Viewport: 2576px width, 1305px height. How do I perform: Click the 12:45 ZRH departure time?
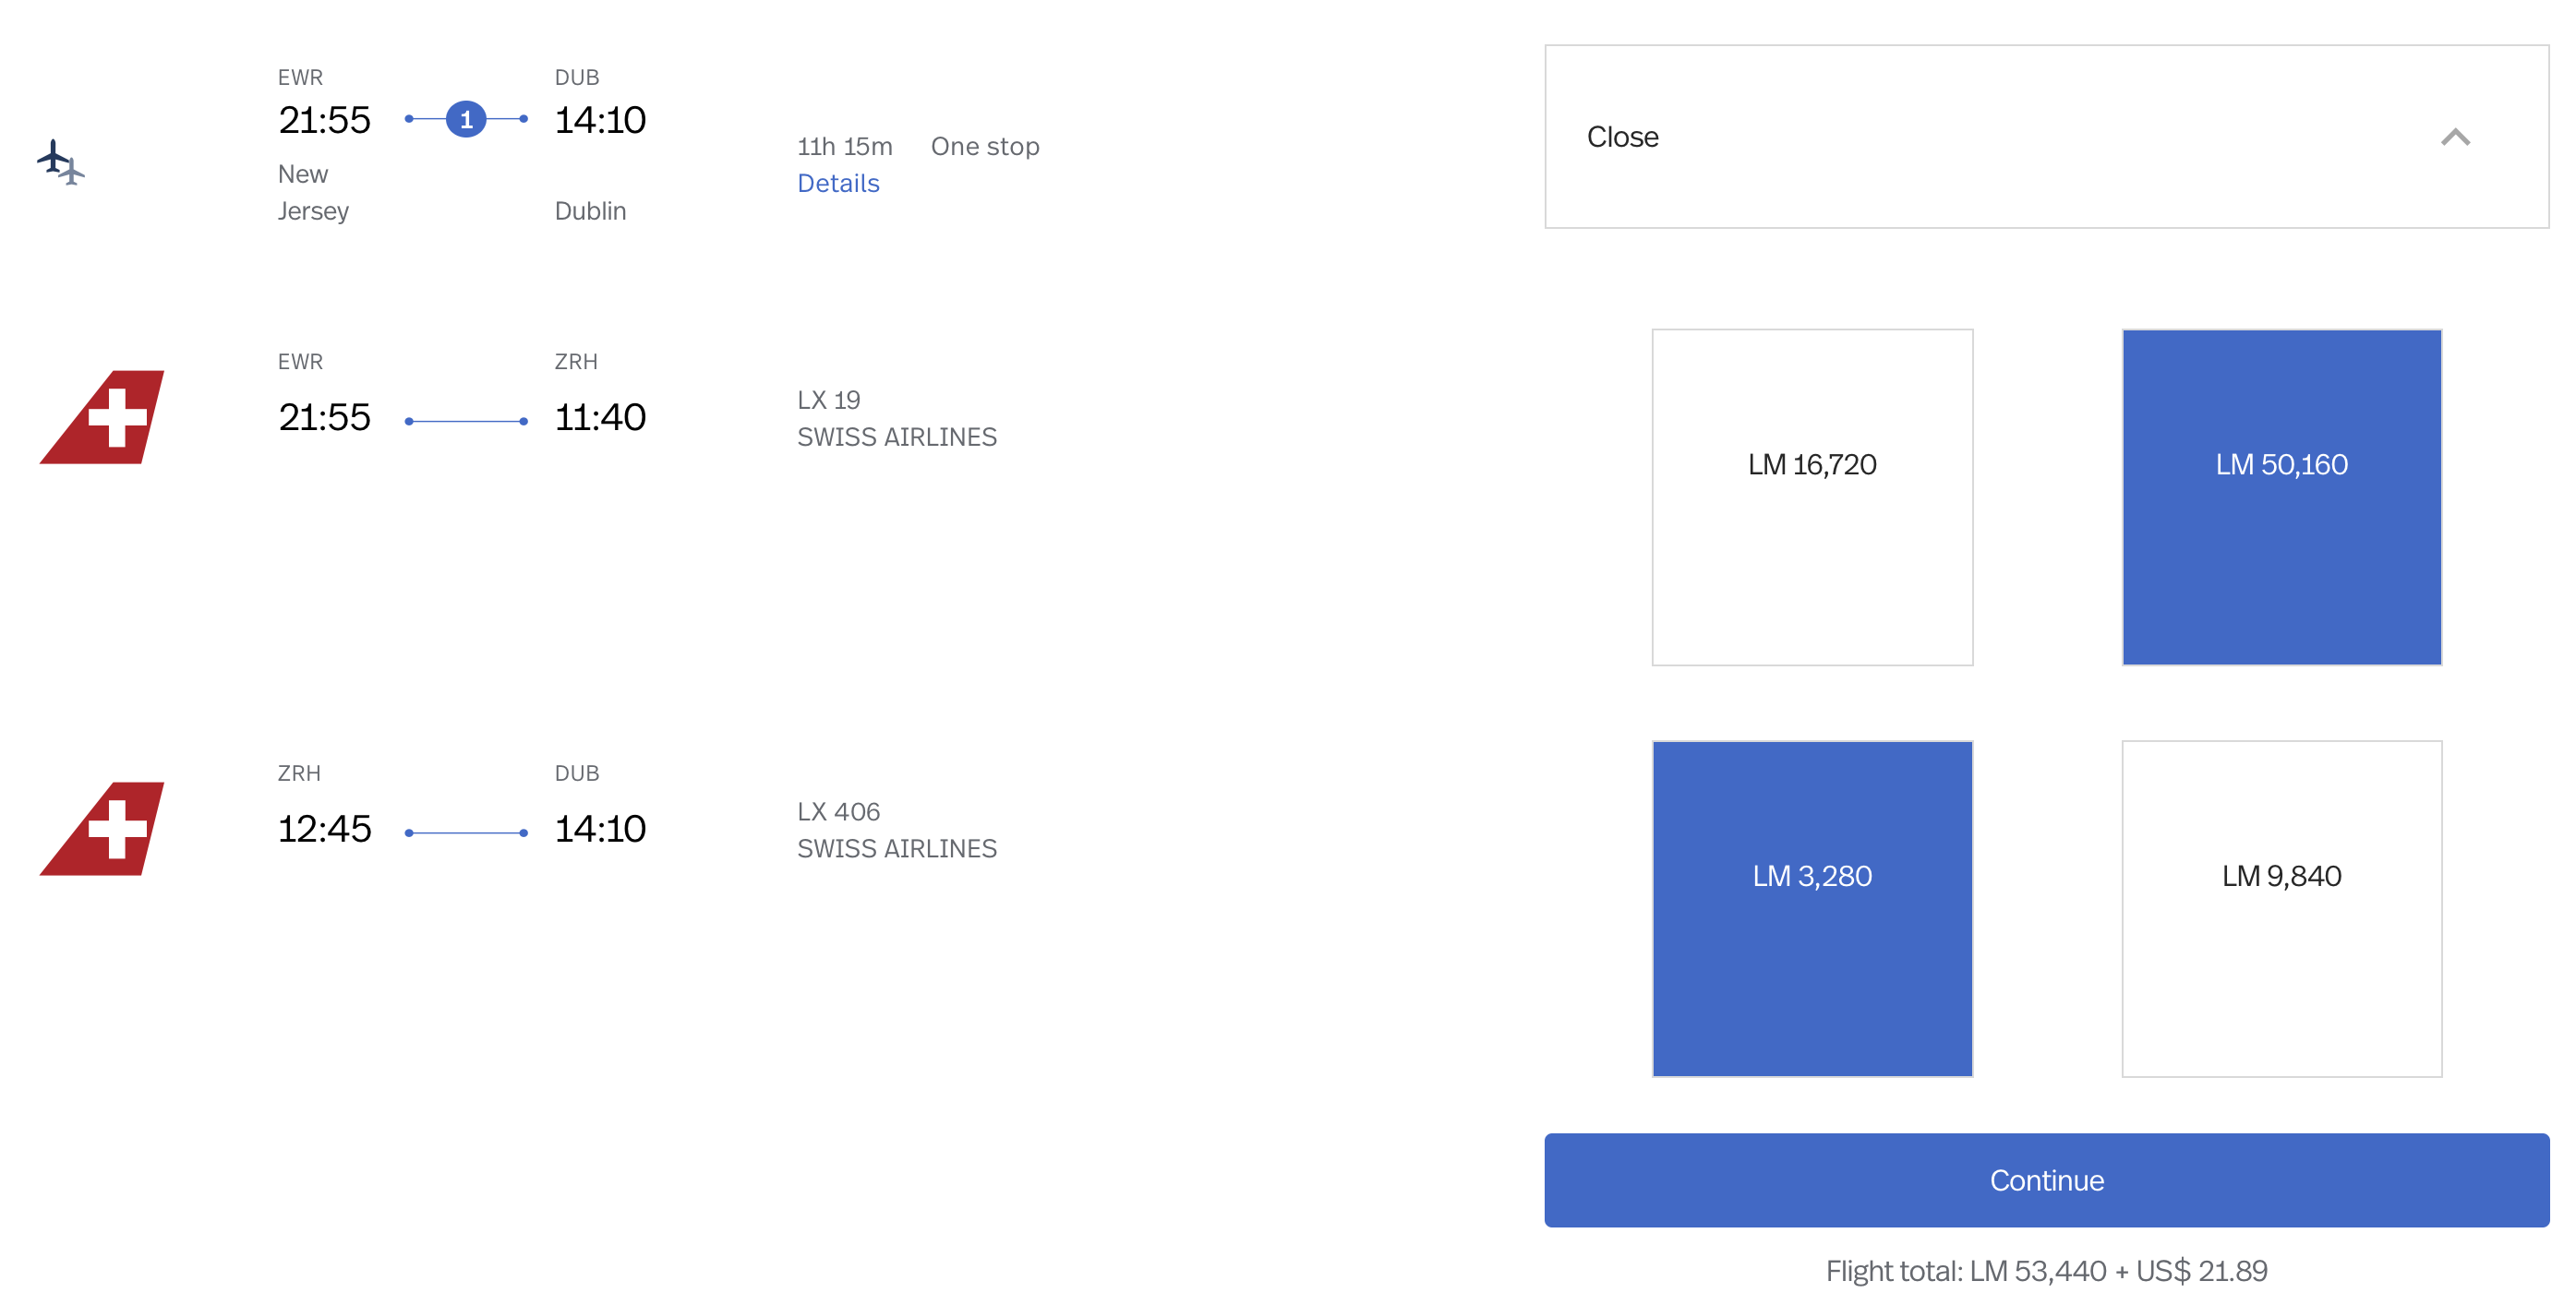click(x=324, y=829)
